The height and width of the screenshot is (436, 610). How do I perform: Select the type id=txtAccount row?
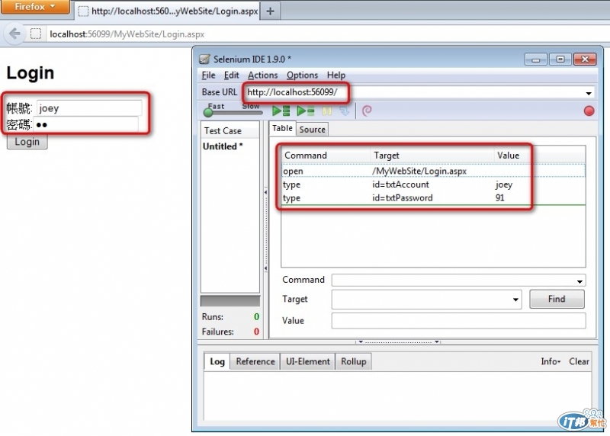(x=433, y=184)
